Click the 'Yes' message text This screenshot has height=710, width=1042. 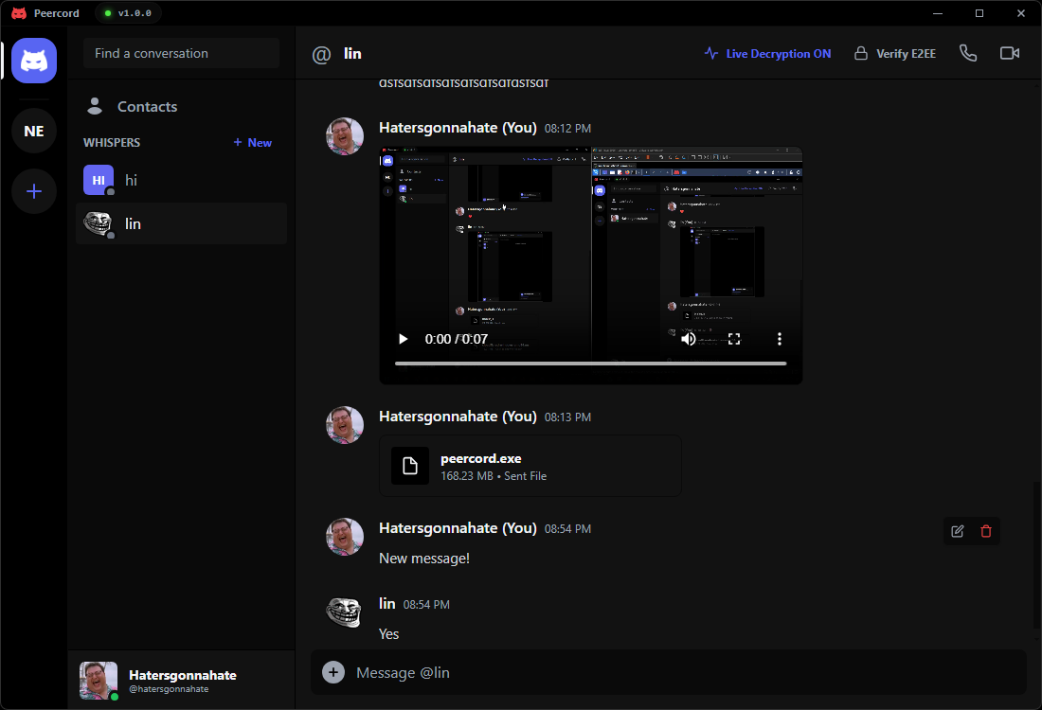point(388,634)
